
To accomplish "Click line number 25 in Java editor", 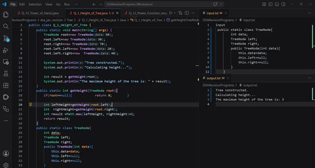I will (x=20, y=128).
